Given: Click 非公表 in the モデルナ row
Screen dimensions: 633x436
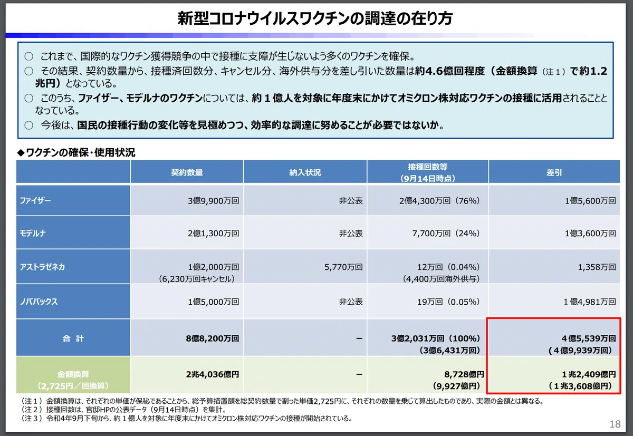Looking at the screenshot, I should [350, 232].
